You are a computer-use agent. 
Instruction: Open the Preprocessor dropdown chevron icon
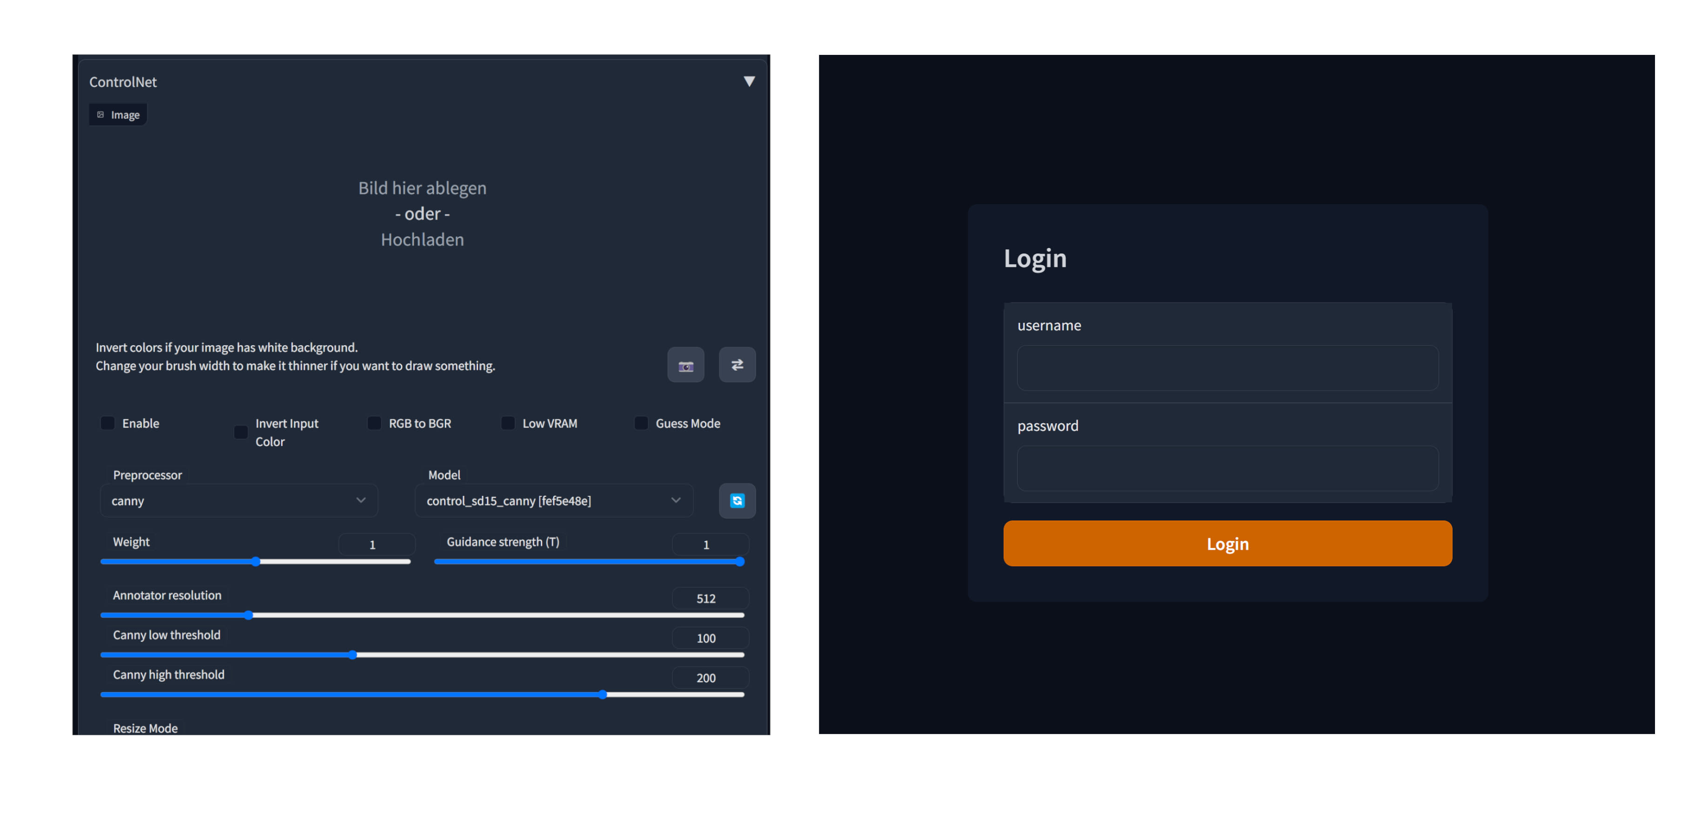[x=361, y=500]
